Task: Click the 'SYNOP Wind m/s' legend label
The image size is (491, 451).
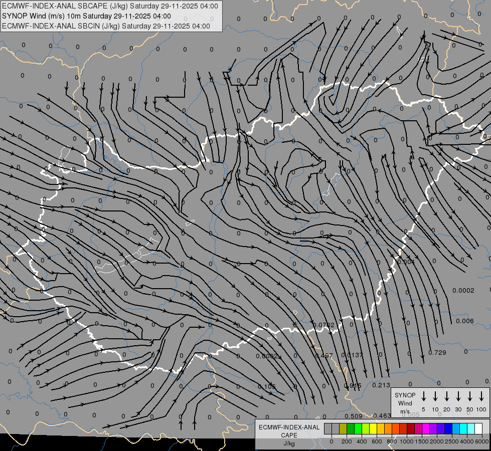Action: (405, 403)
